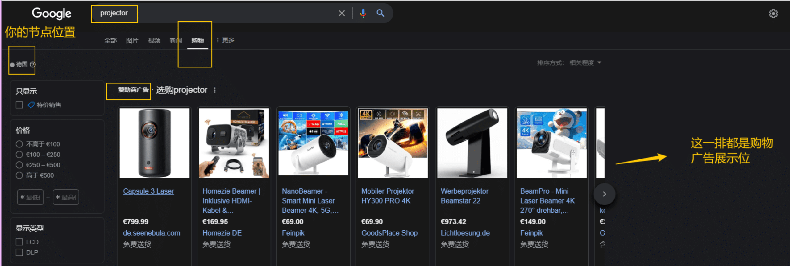Open Capsule 3 Laser product image

155,143
